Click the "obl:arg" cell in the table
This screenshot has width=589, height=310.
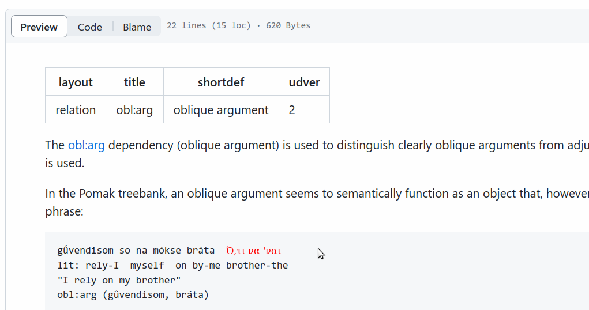coord(134,109)
